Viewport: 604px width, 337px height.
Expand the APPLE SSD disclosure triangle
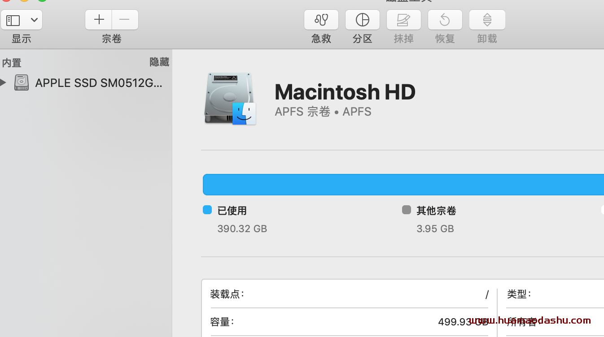(3, 82)
